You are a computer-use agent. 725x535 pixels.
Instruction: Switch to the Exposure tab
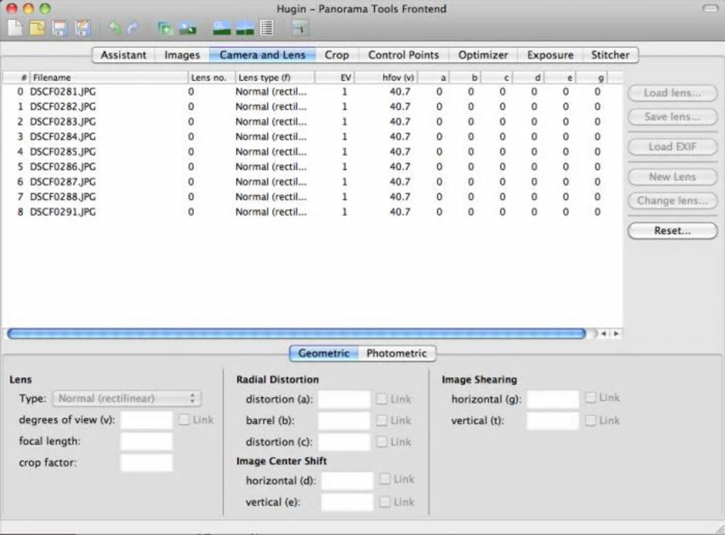coord(550,55)
